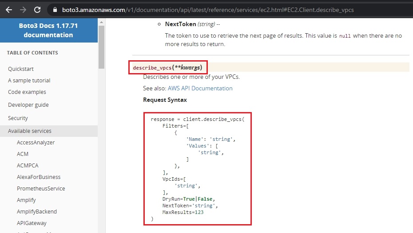Click the describe_vpcs(**kwargs) method heading

[167, 67]
